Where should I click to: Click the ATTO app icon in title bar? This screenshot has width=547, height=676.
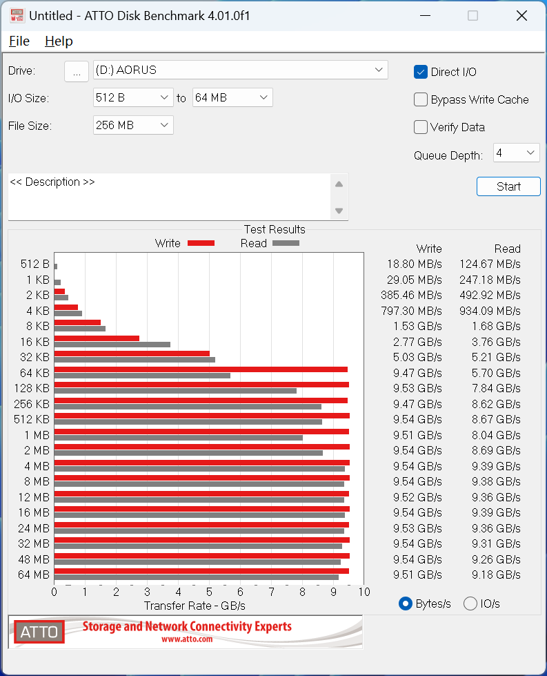tap(17, 16)
